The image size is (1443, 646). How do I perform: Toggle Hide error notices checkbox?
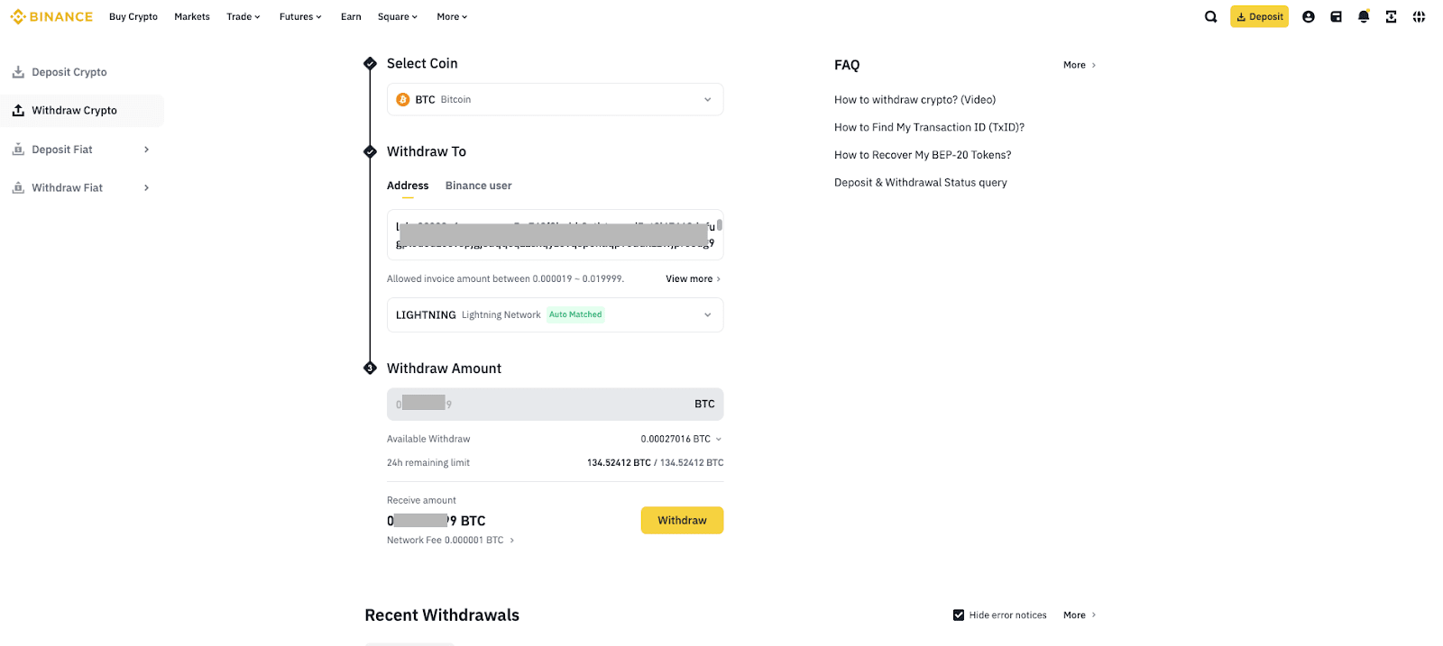point(959,615)
